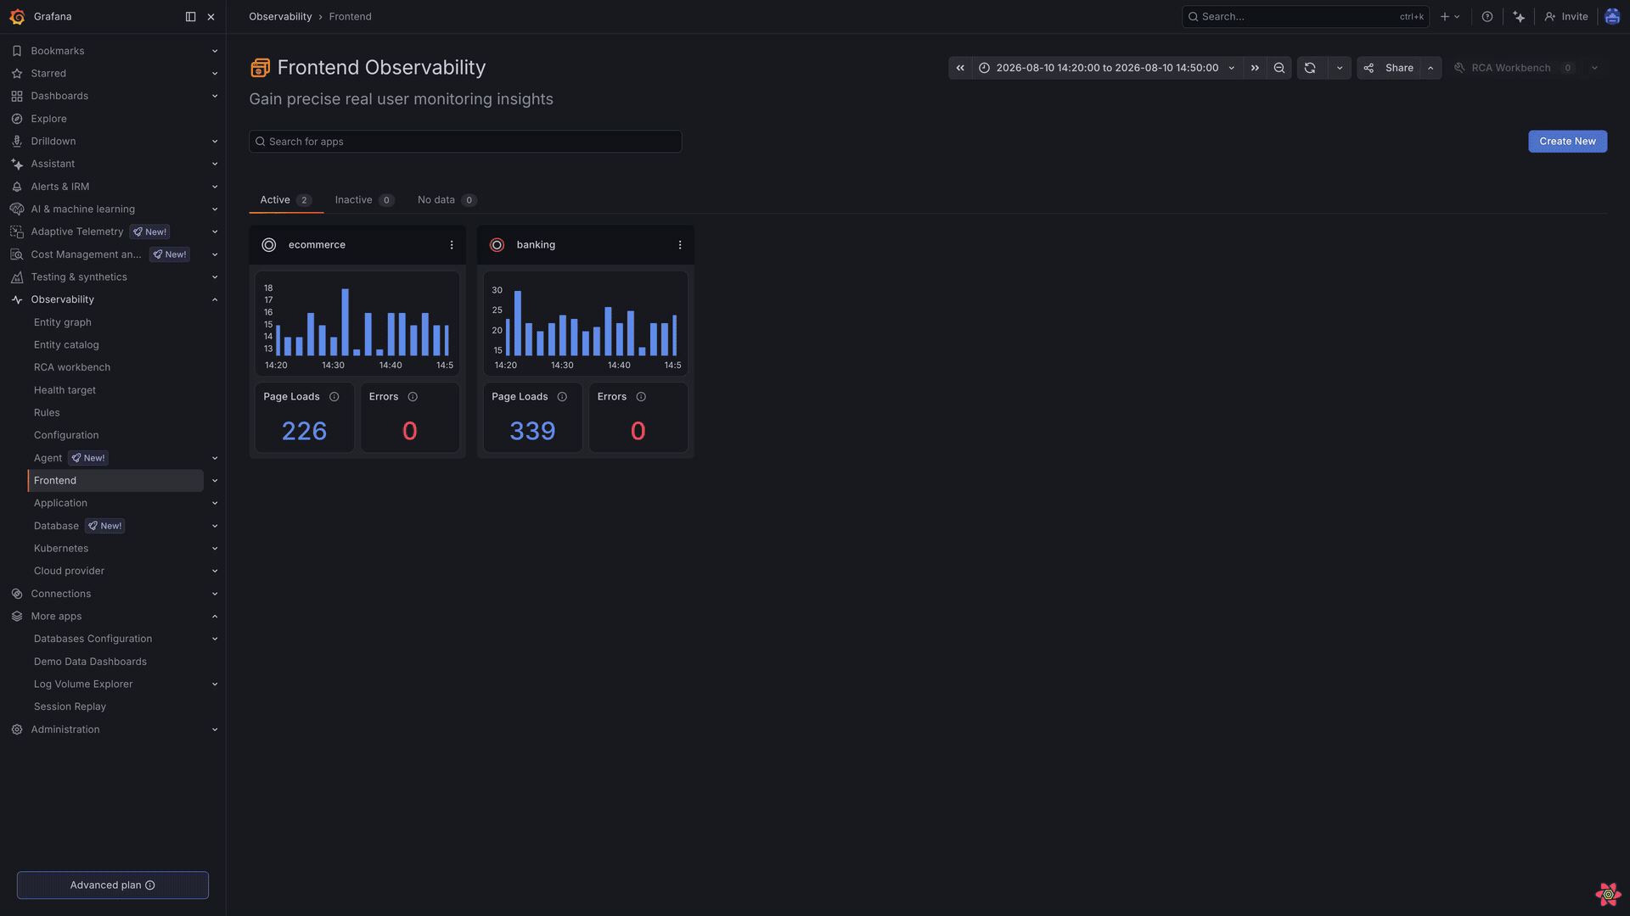Screen dimensions: 1630x916
Task: Expand the Log Volume Explorer chevron
Action: point(215,684)
